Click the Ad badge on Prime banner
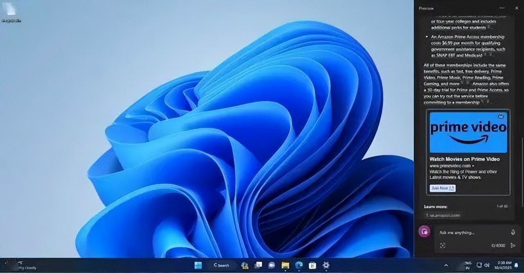524x273 pixels. (501, 116)
